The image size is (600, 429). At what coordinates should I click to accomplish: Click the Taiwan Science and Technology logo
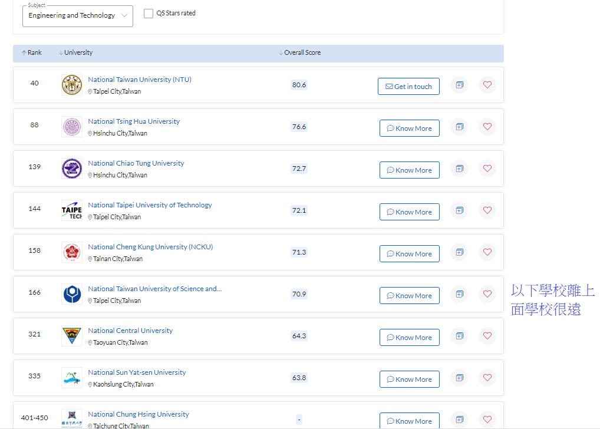72,294
